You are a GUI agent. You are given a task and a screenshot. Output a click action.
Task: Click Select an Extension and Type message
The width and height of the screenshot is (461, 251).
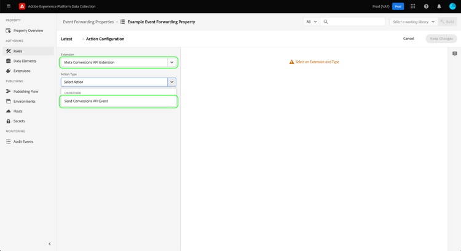click(x=317, y=62)
